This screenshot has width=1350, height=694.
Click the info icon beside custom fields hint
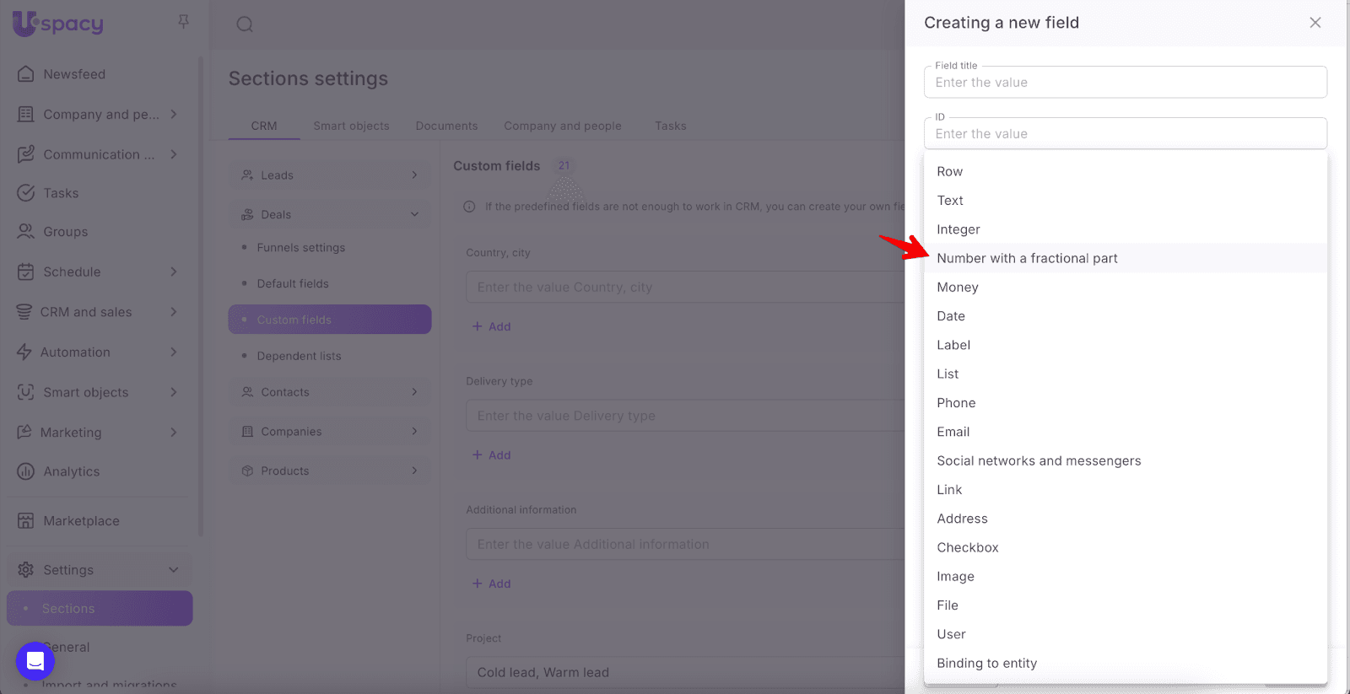click(469, 207)
